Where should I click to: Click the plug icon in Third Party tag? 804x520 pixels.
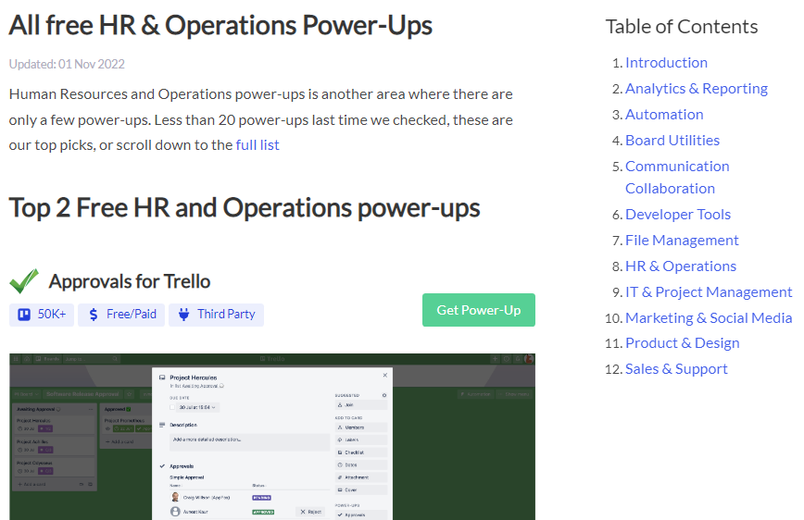point(183,315)
